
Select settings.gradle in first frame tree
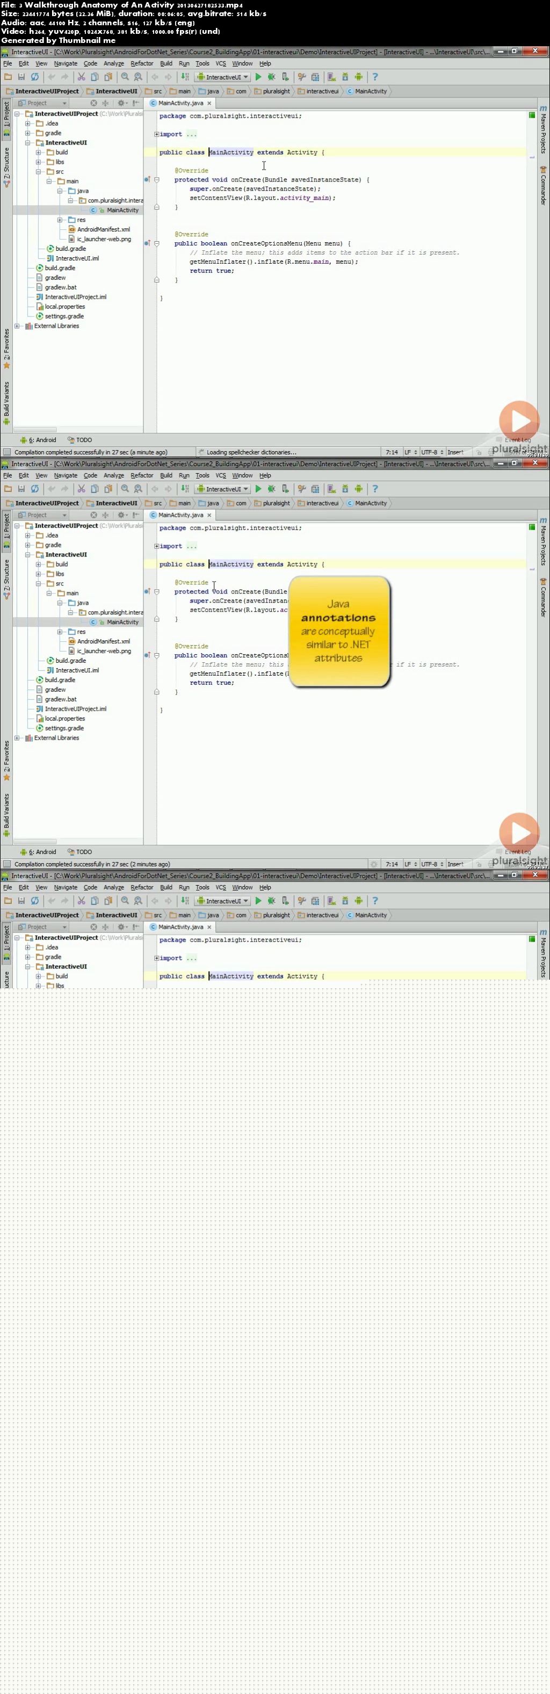(x=60, y=316)
